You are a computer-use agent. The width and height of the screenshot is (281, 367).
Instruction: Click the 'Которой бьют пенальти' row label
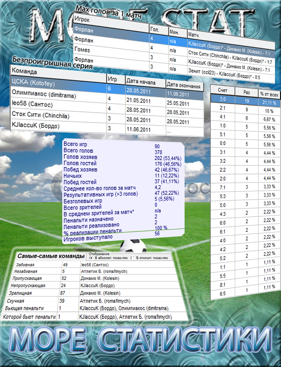29,317
